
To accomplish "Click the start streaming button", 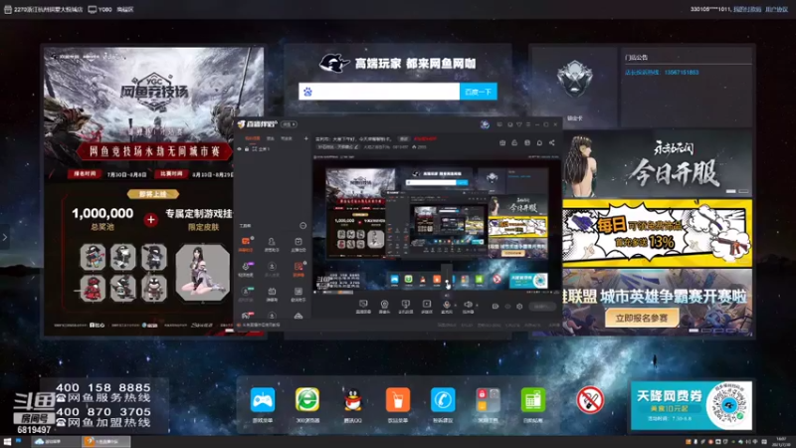I will pos(542,307).
